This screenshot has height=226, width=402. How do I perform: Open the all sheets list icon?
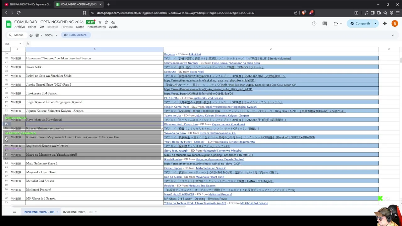point(14,212)
